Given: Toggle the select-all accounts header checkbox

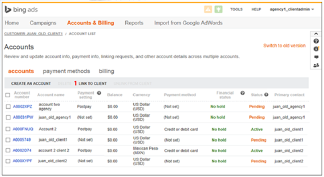Looking at the screenshot, I should [x=8, y=95].
